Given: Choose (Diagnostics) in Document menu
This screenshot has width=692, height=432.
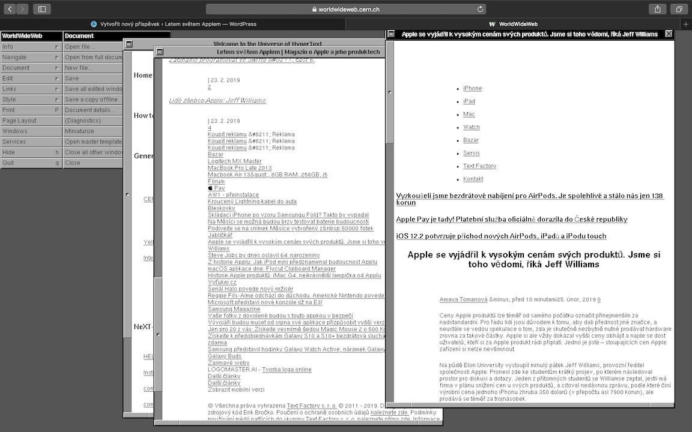Looking at the screenshot, I should coord(93,121).
